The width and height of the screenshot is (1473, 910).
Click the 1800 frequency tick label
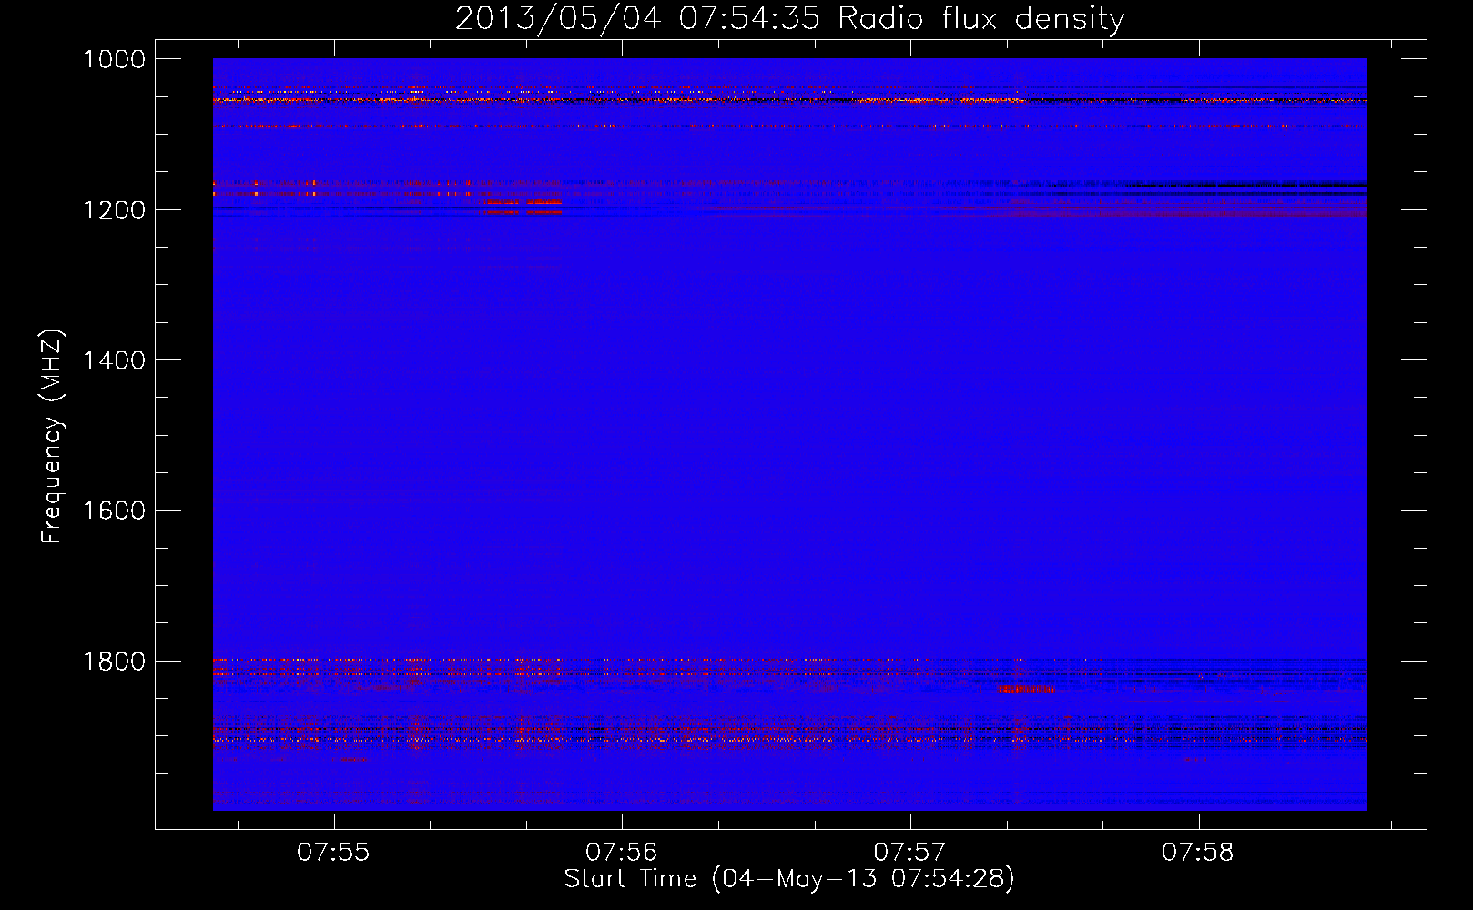click(114, 661)
